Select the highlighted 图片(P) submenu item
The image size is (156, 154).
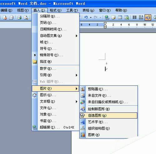tap(56, 88)
